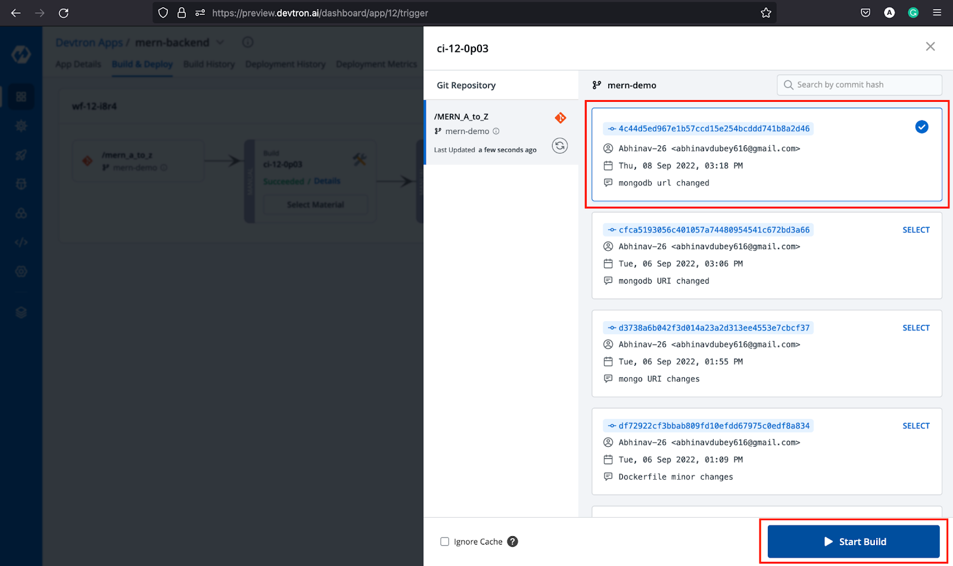Refresh the git repository material
The height and width of the screenshot is (566, 953).
click(560, 146)
